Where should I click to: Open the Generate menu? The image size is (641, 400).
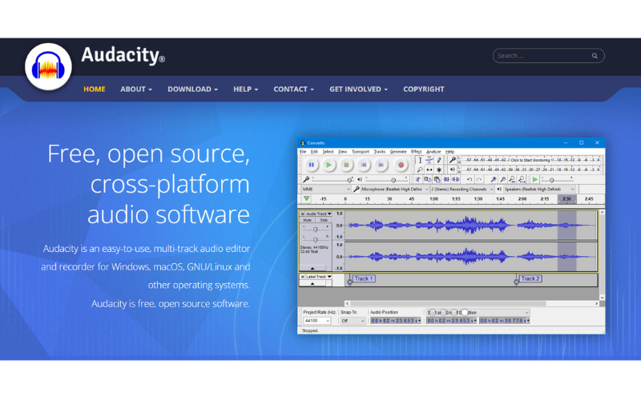398,151
